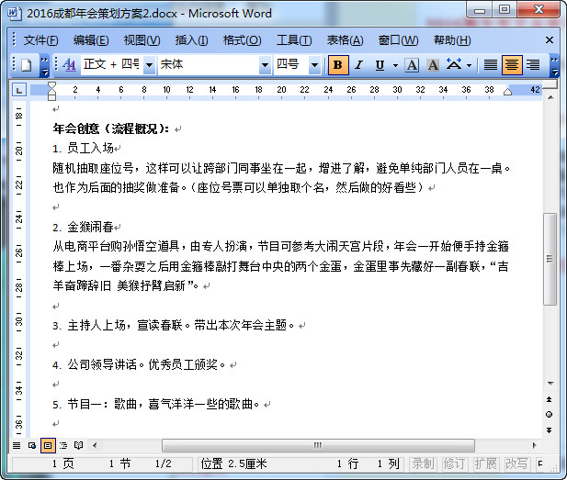Open the 格式(O) menu

tap(242, 40)
